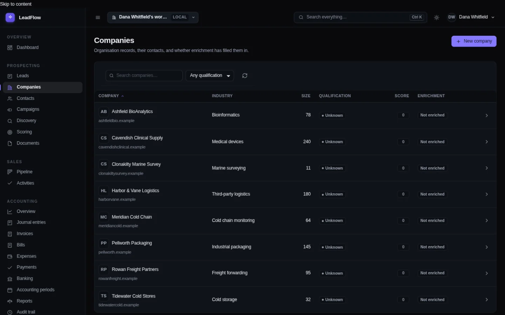The height and width of the screenshot is (315, 505).
Task: Open the Any qualification filter
Action: pyautogui.click(x=210, y=76)
